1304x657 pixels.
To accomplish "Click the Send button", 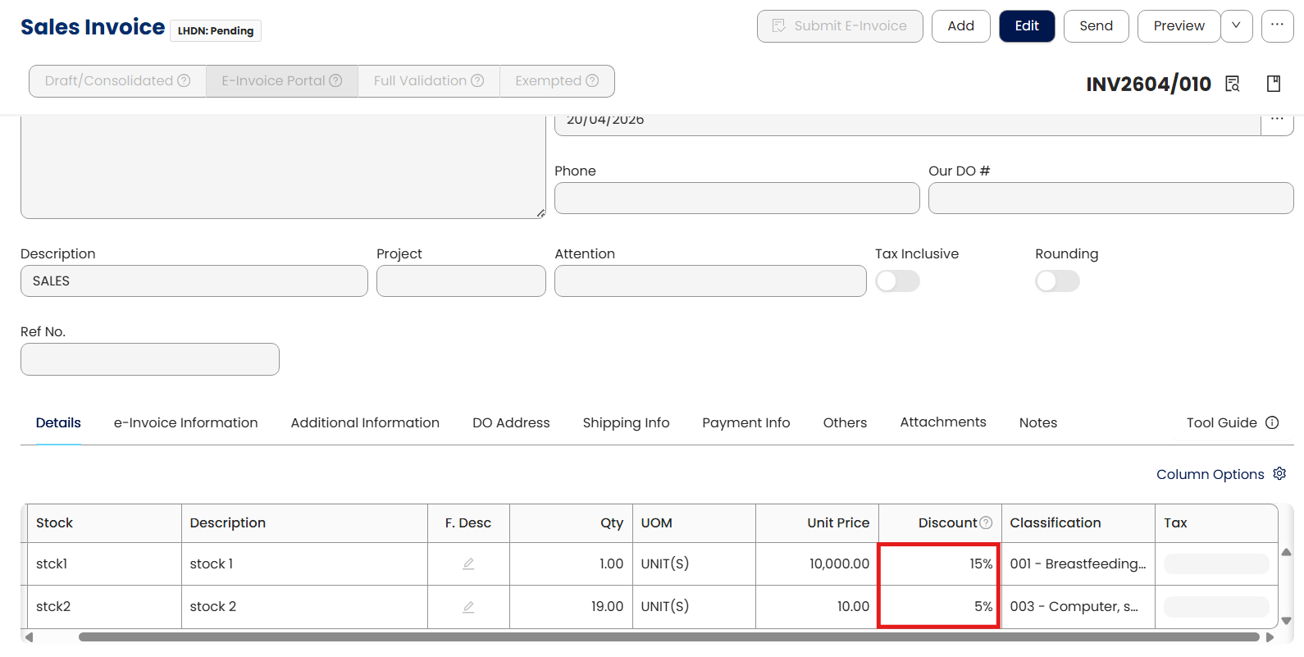I will point(1096,26).
